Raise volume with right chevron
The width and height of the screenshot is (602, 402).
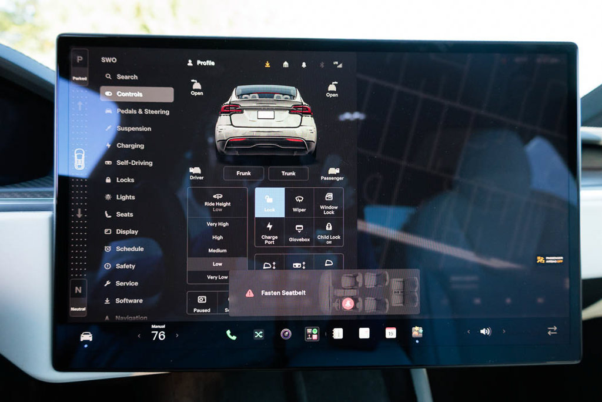tap(504, 331)
